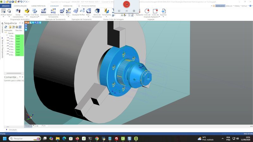
Task: Expand the Simular dropdown arrow
Action: [27, 17]
